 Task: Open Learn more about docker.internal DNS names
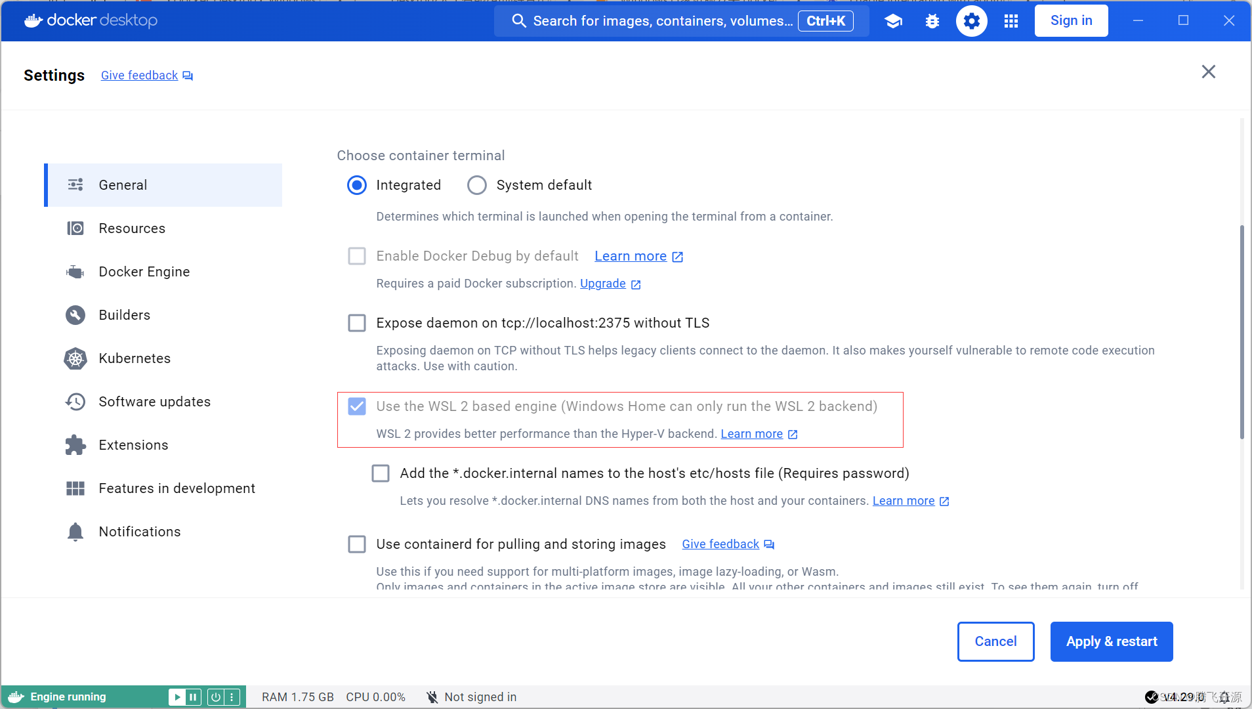904,501
